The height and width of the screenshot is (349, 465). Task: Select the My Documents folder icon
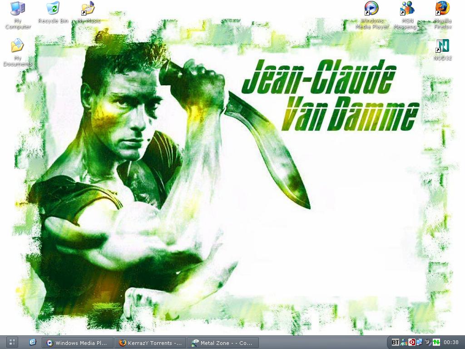point(18,52)
